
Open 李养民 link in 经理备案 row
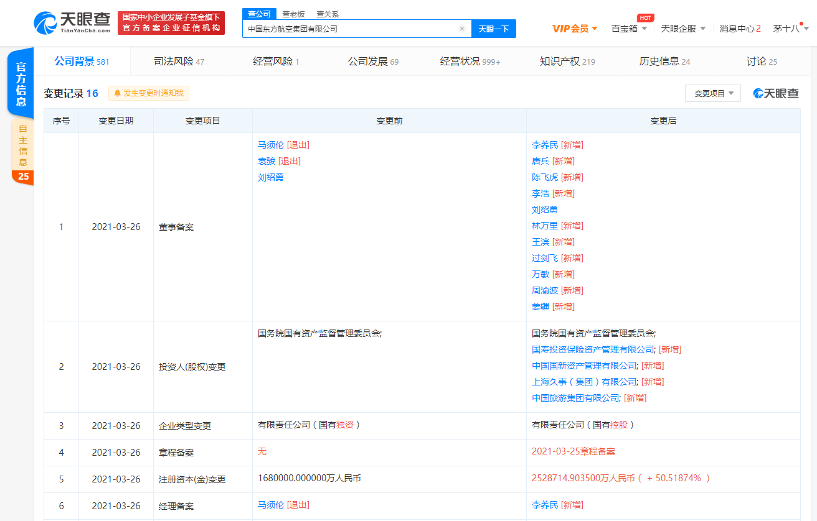(x=545, y=505)
